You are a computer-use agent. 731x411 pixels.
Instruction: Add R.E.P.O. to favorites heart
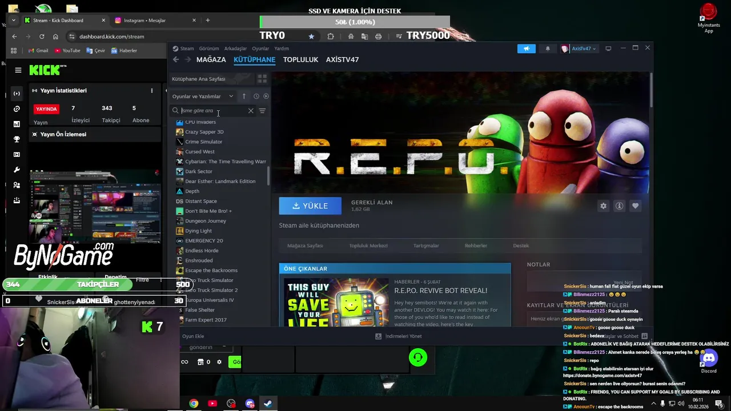coord(635,206)
